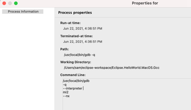The image size is (191, 110).
Task: Click the Command Line label
Action: 73,75
